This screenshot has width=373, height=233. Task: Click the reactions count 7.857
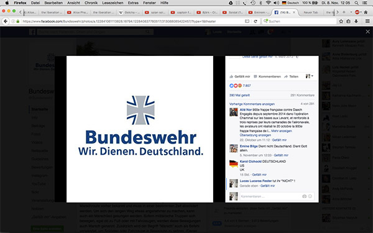coord(247,86)
